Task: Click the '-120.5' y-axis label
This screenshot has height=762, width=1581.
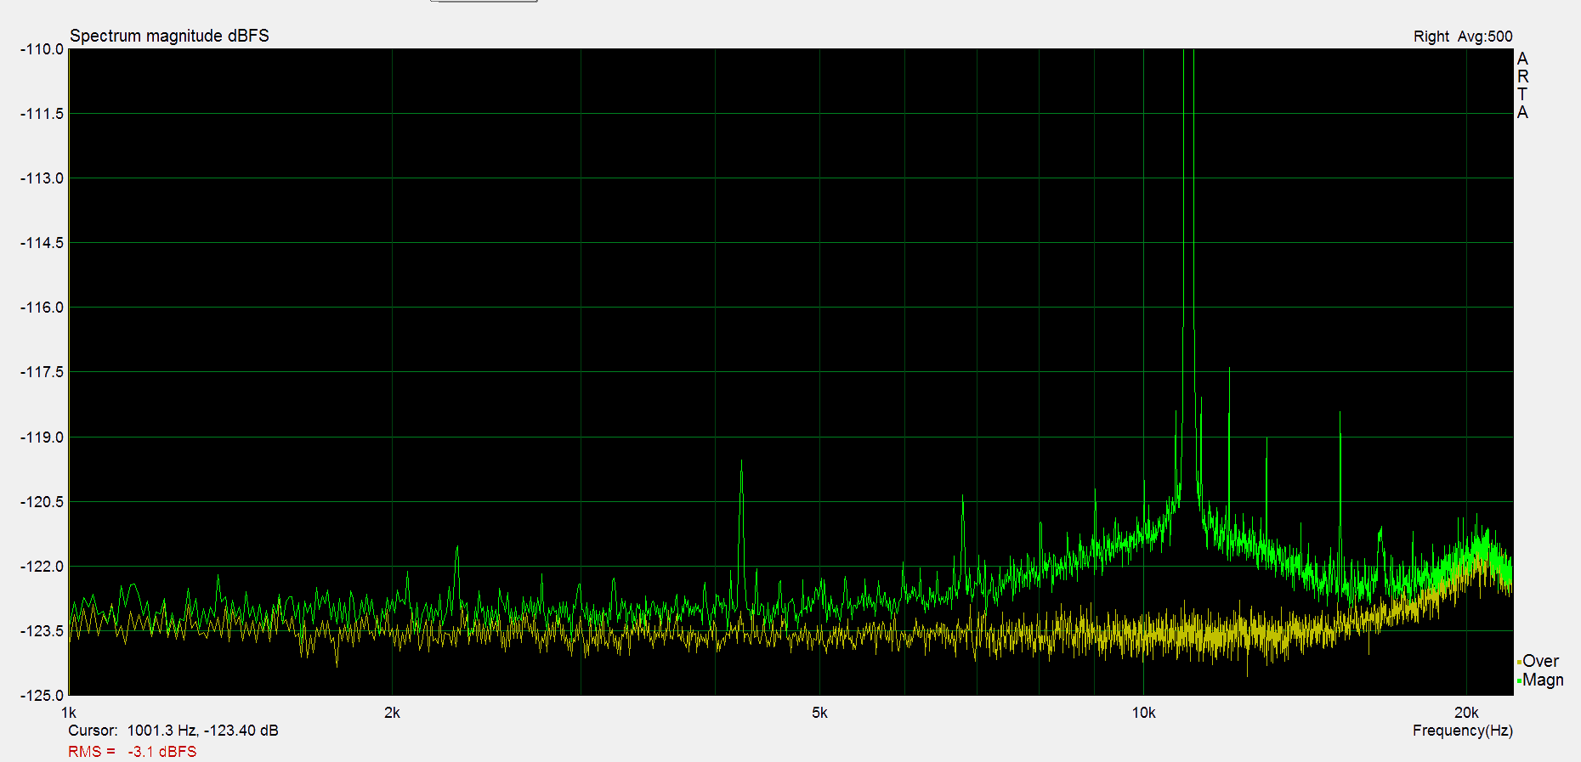Action: point(42,502)
